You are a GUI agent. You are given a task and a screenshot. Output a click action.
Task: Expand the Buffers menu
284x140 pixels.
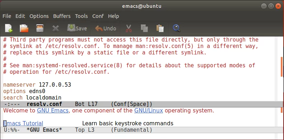[x=62, y=16]
